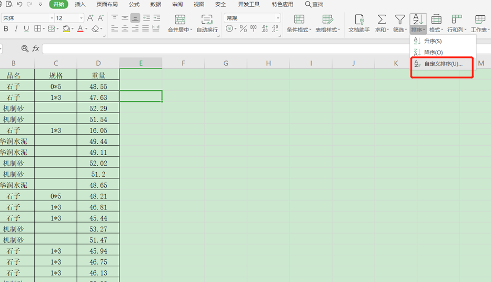The width and height of the screenshot is (491, 282).
Task: Apply thousands separator format
Action: coord(254,29)
